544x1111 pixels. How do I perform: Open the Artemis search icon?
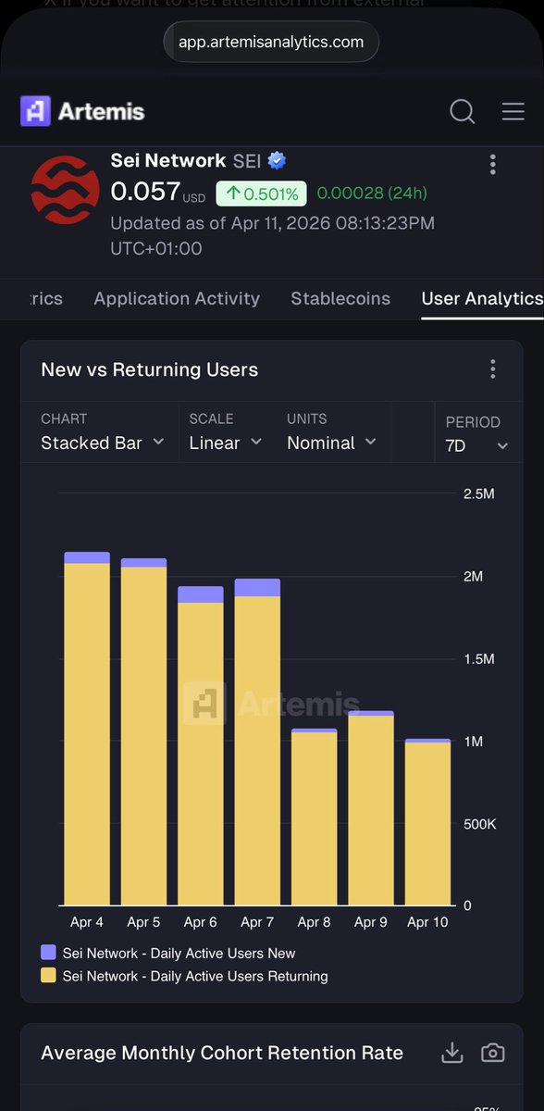tap(463, 112)
